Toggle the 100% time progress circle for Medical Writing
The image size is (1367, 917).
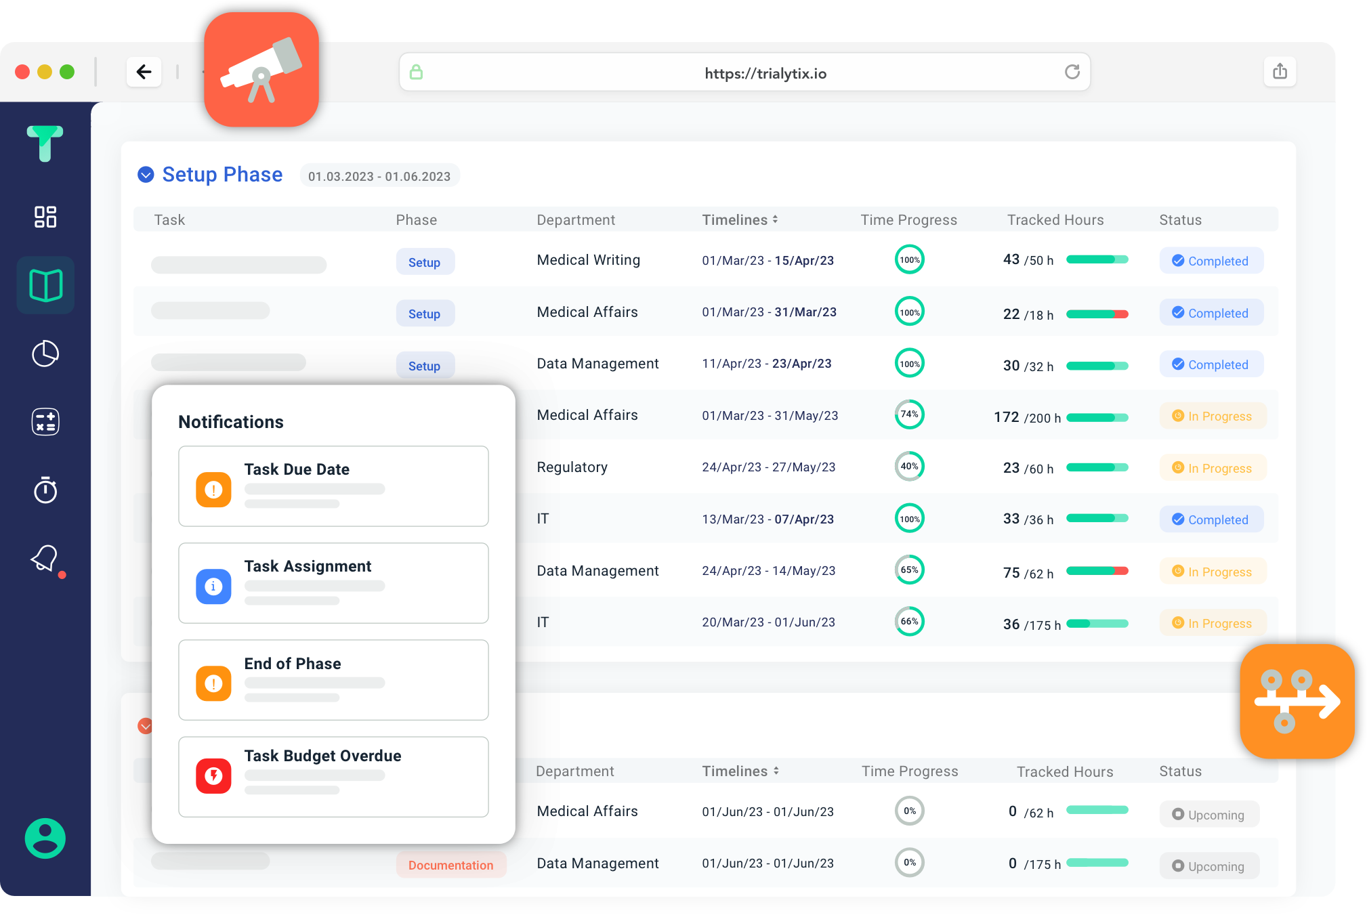[x=908, y=261]
